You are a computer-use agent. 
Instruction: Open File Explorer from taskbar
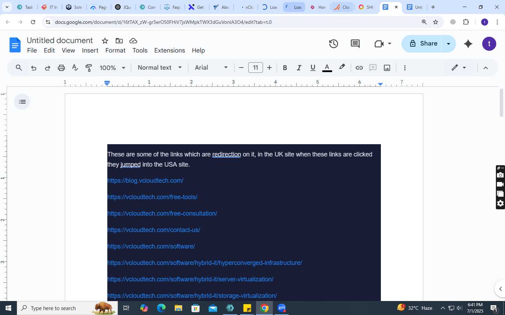pos(179,308)
